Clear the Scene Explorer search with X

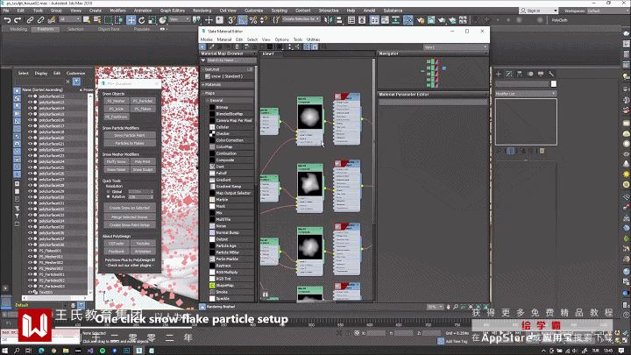[68, 82]
